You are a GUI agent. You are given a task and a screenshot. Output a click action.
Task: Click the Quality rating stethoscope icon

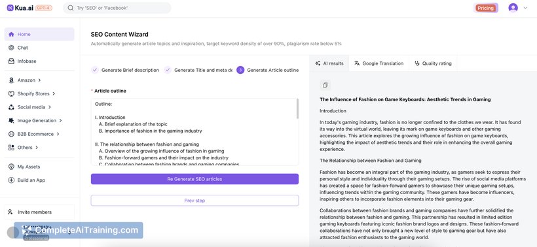click(417, 63)
